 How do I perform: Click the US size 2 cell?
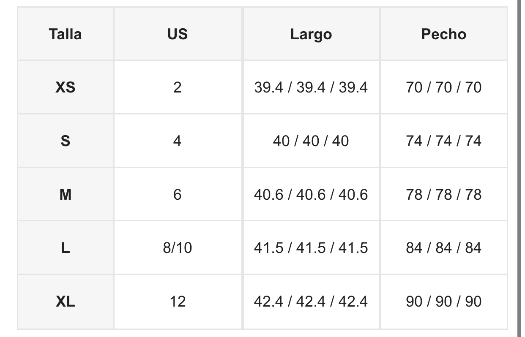point(177,87)
